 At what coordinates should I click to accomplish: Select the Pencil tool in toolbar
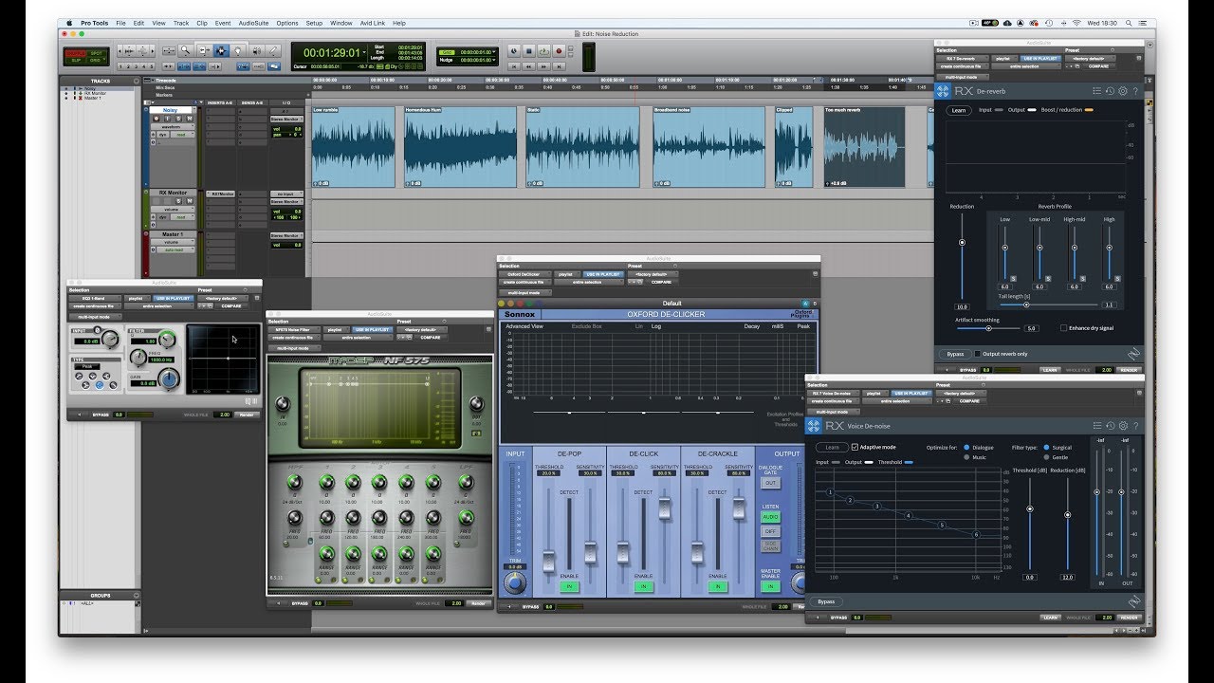coord(272,50)
